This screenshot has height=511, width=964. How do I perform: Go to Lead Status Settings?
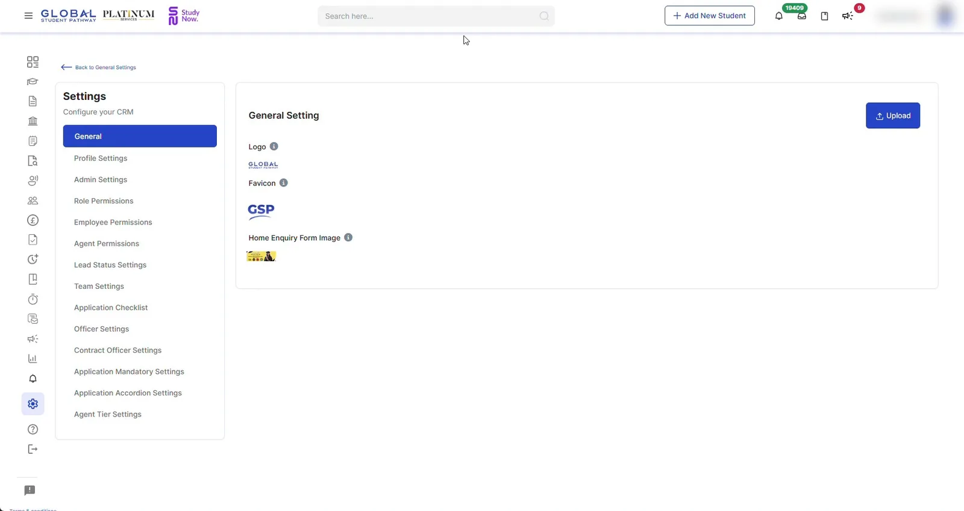coord(110,265)
